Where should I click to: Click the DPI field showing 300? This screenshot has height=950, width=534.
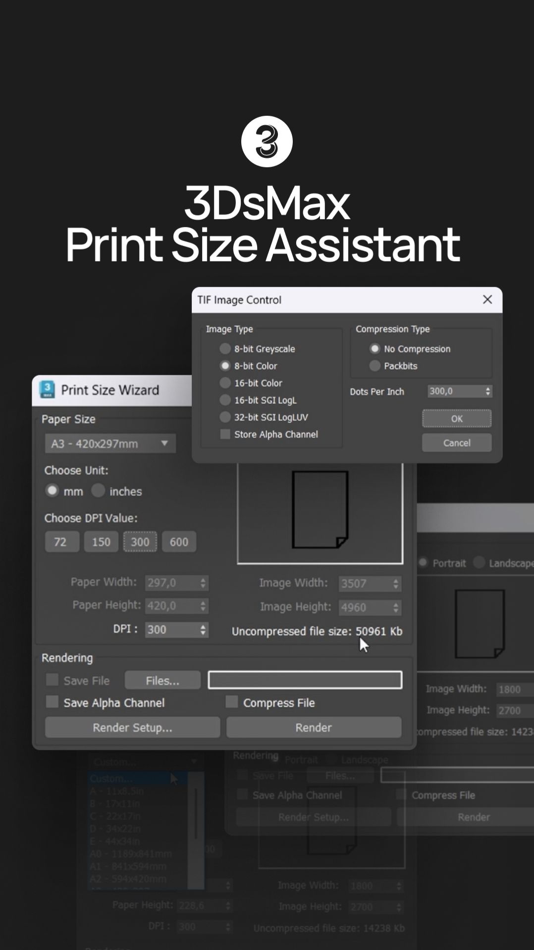pyautogui.click(x=172, y=630)
